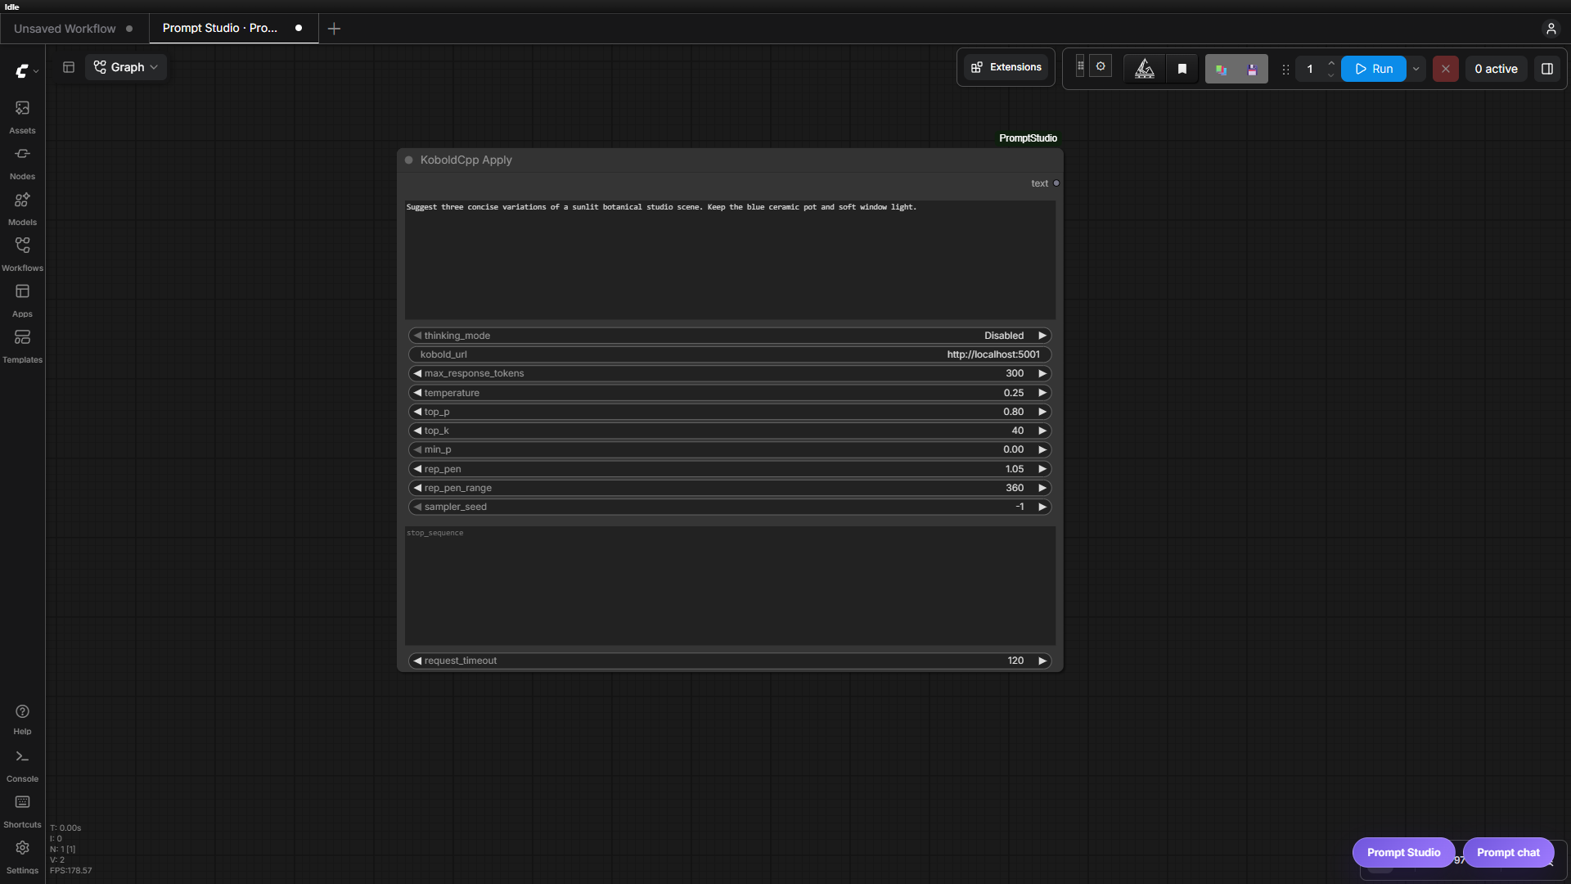Image resolution: width=1571 pixels, height=884 pixels.
Task: Increase batch count with up arrow
Action: pyautogui.click(x=1331, y=63)
